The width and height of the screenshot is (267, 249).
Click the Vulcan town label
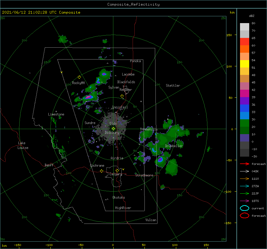pos(151,220)
